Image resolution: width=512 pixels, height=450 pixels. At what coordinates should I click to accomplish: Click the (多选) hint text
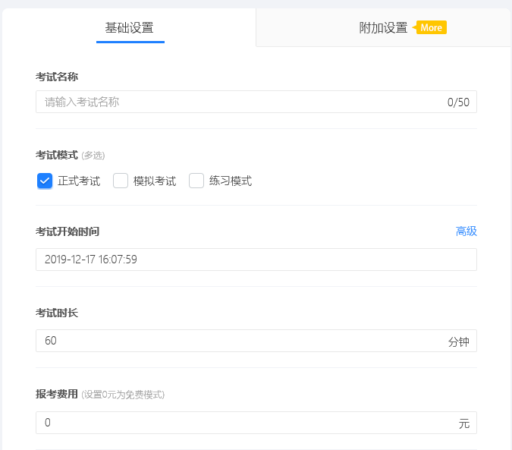(x=93, y=156)
